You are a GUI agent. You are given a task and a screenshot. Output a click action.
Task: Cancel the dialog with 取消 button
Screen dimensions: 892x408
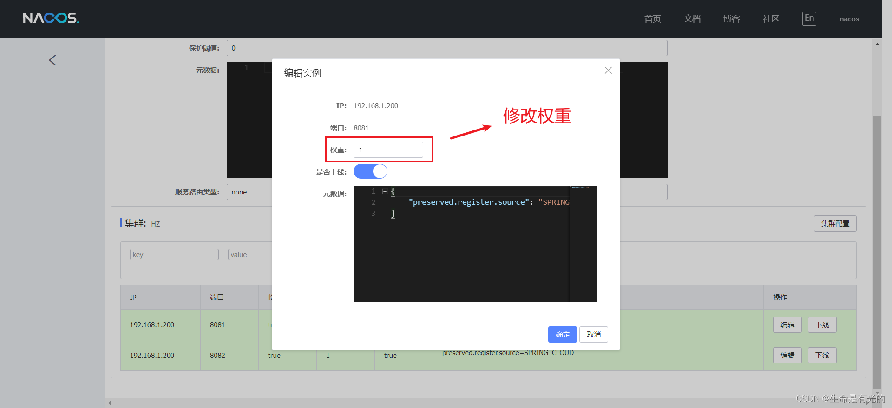[x=594, y=334]
